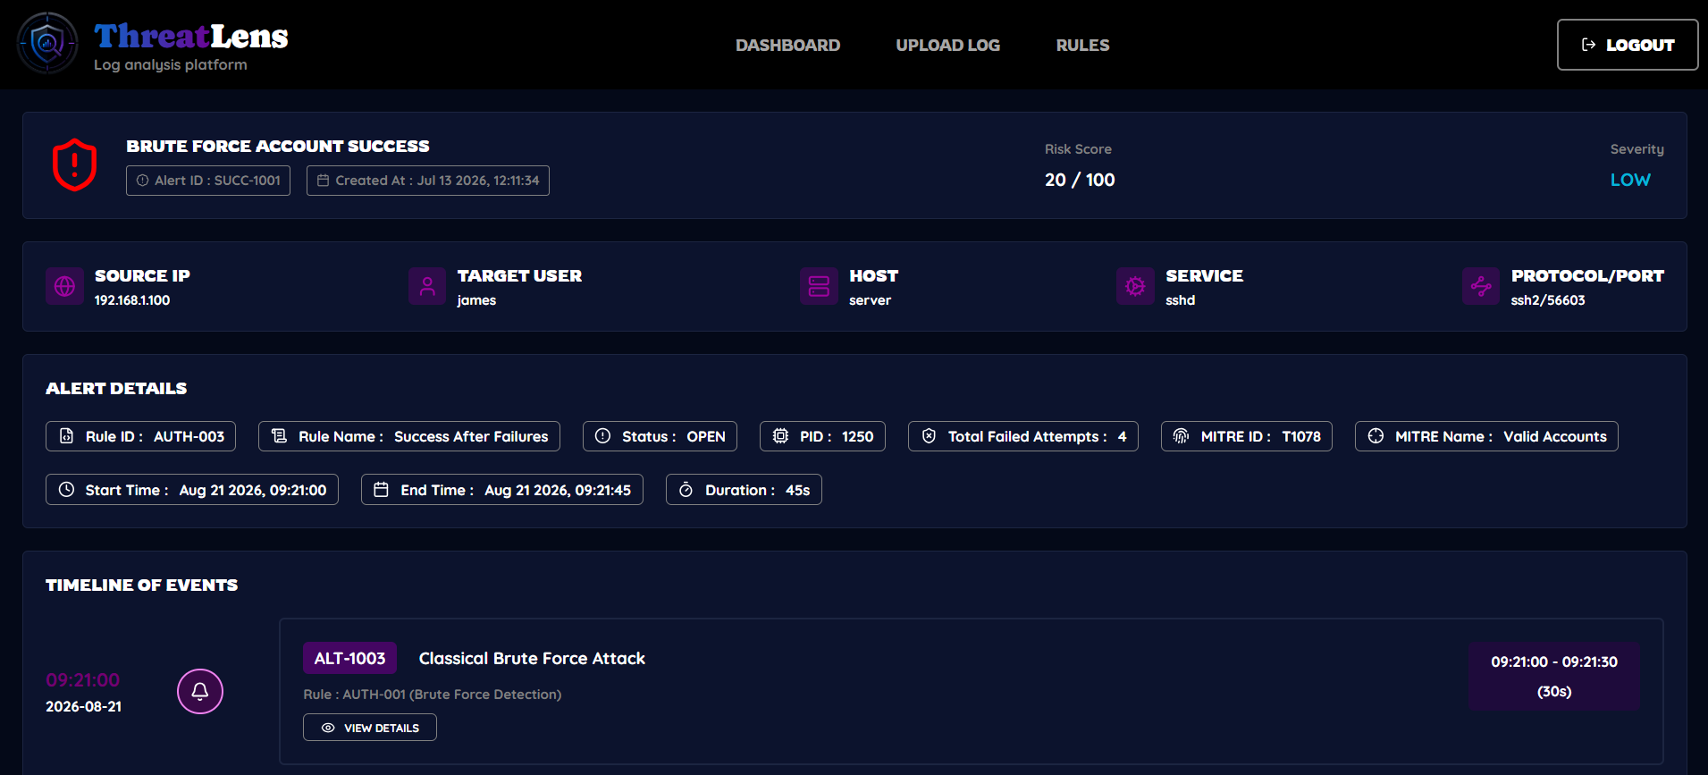Click the Rule Name list icon

click(279, 436)
